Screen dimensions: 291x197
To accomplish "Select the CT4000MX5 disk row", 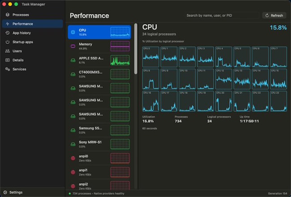I will [x=99, y=74].
